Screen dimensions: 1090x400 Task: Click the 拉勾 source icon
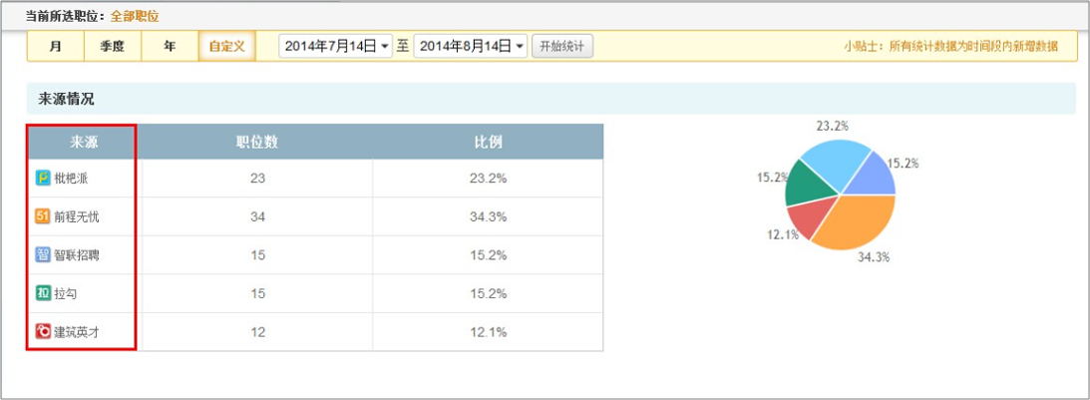click(43, 293)
